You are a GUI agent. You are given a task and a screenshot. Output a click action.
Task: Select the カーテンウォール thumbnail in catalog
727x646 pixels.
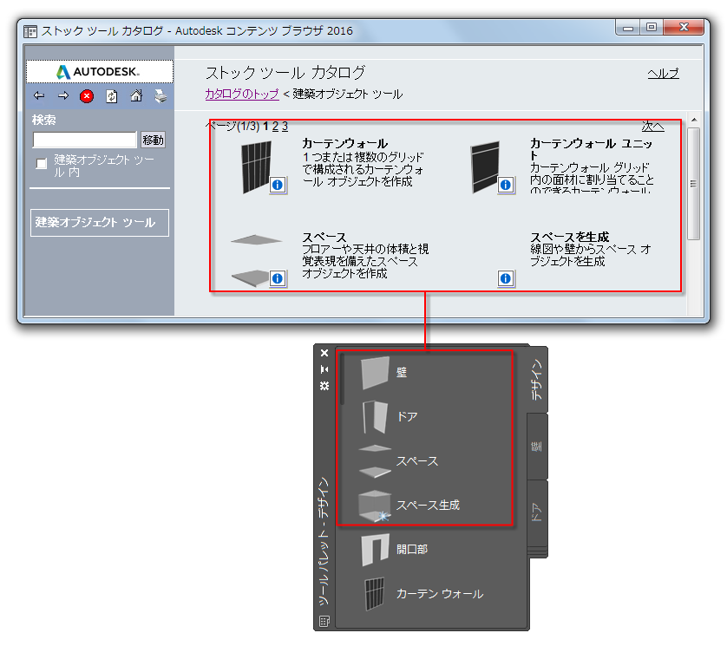257,166
